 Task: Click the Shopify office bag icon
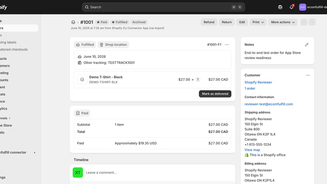(246, 155)
